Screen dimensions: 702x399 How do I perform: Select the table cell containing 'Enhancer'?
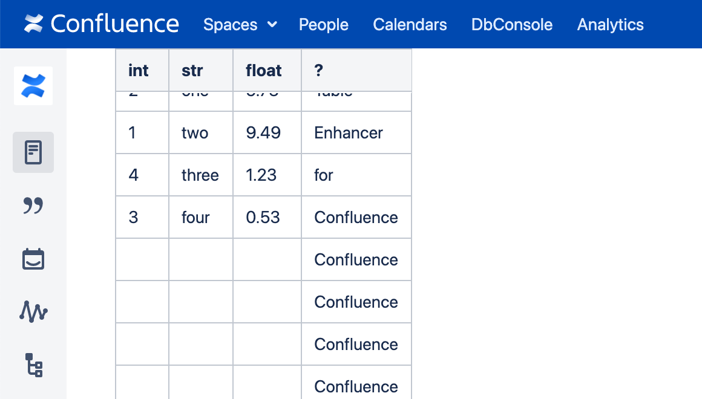348,132
